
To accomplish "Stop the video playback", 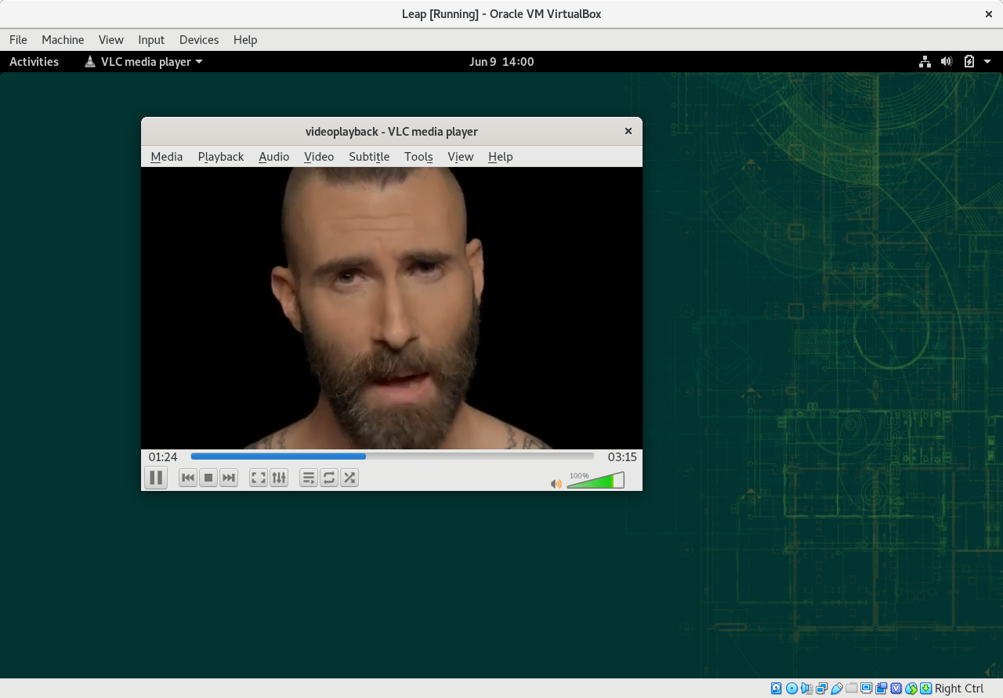I will [x=208, y=478].
